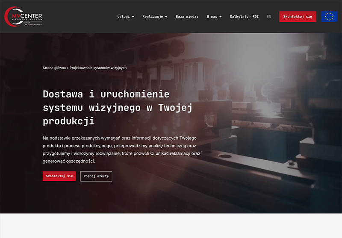Follow the Strona główna breadcrumb link
Viewport: 342px width, 238px height.
click(x=54, y=68)
